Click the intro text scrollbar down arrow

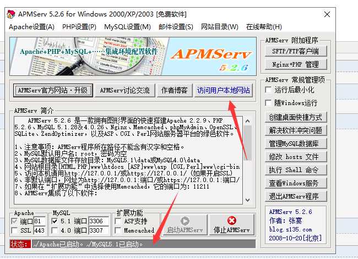248,200
